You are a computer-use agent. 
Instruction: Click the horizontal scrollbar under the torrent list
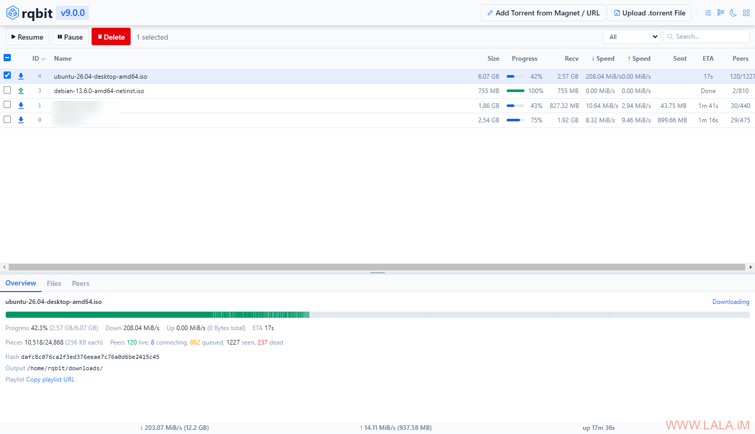point(377,267)
